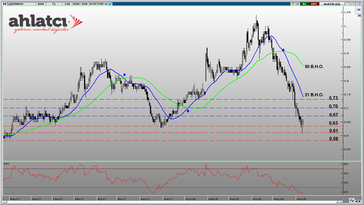The height and width of the screenshot is (205, 364).
Task: Click the 21 B.H.O. moving average label
Action: point(314,95)
